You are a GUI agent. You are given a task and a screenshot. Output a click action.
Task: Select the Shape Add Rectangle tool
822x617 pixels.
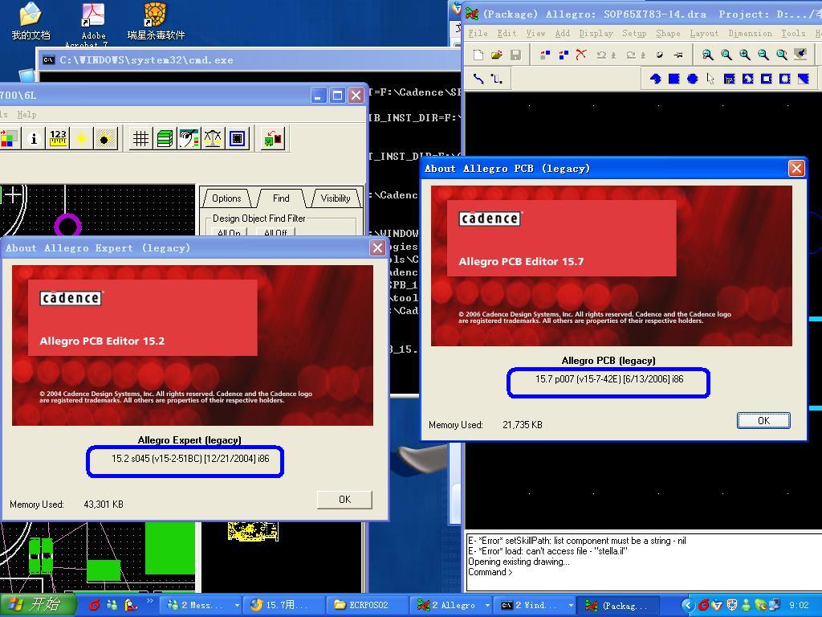coord(674,79)
